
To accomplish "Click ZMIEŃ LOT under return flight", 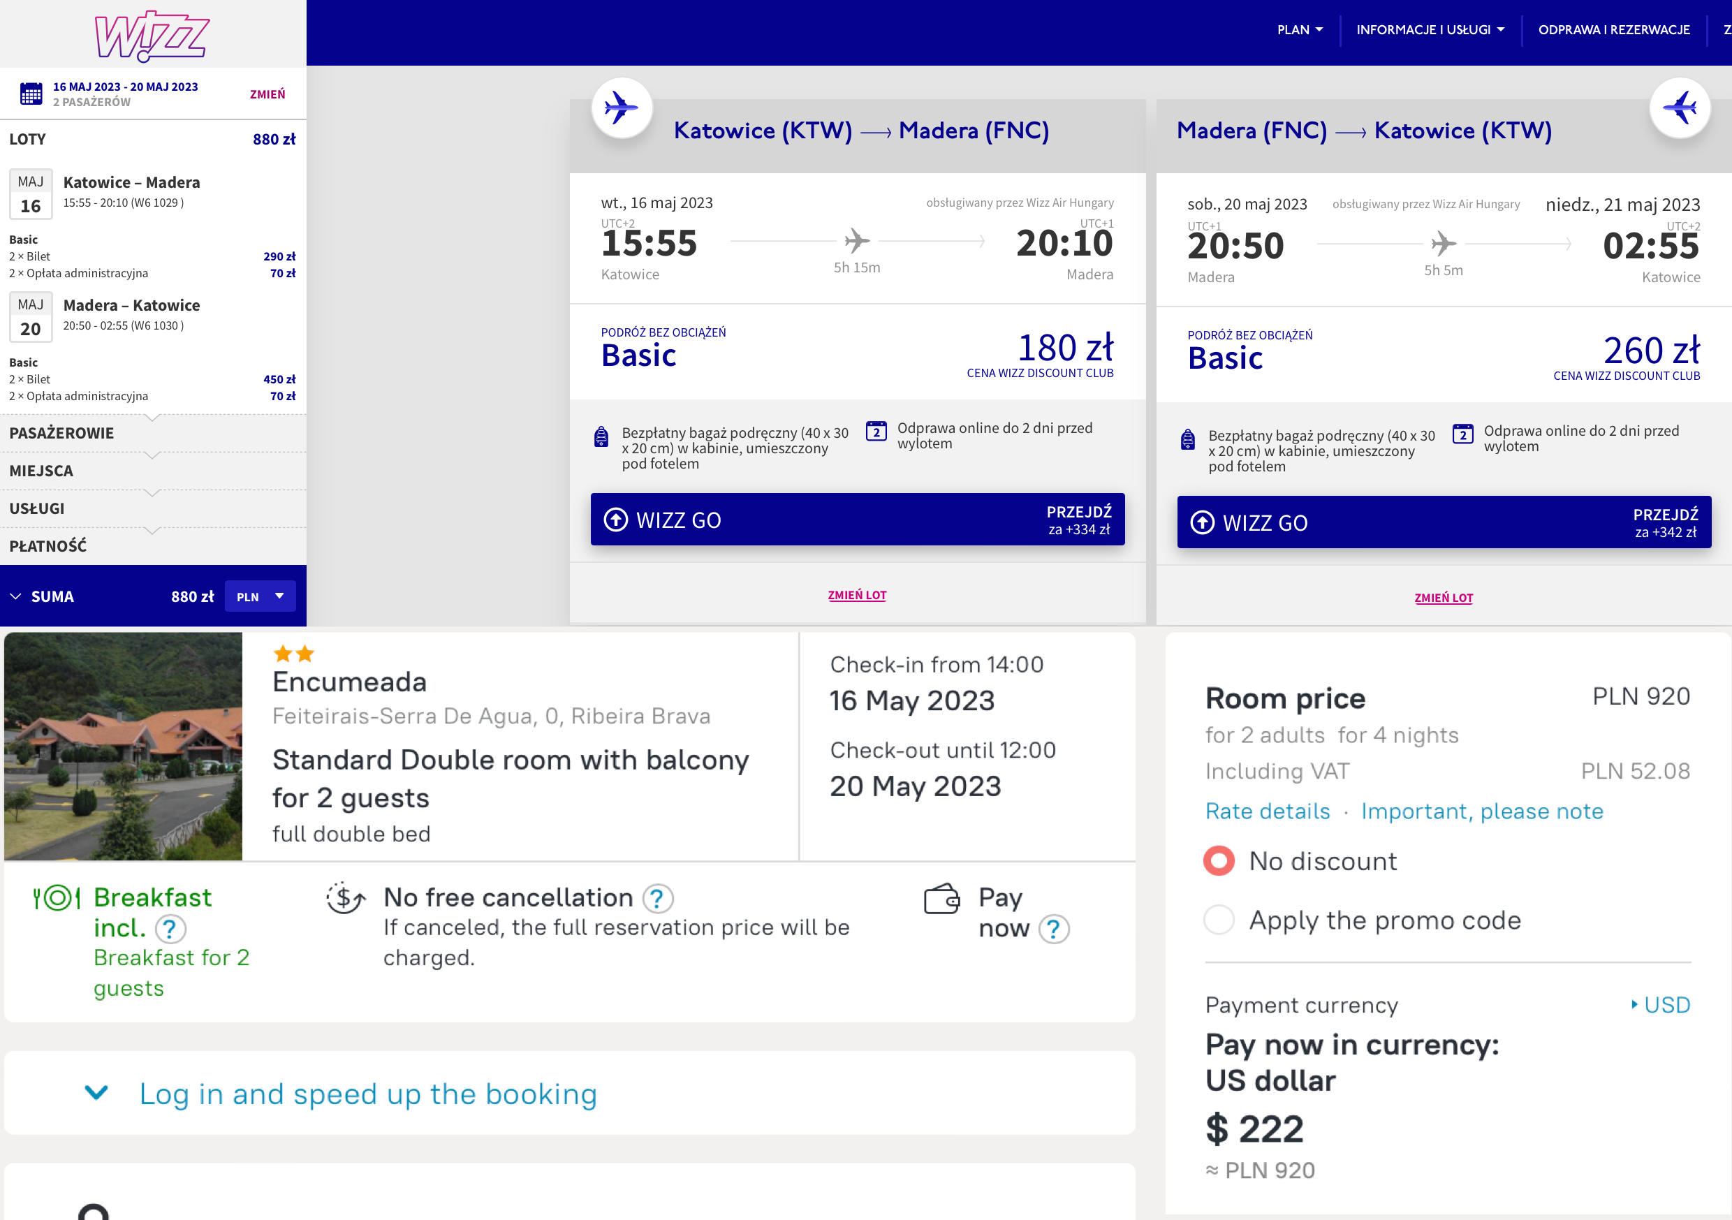I will pyautogui.click(x=1443, y=598).
